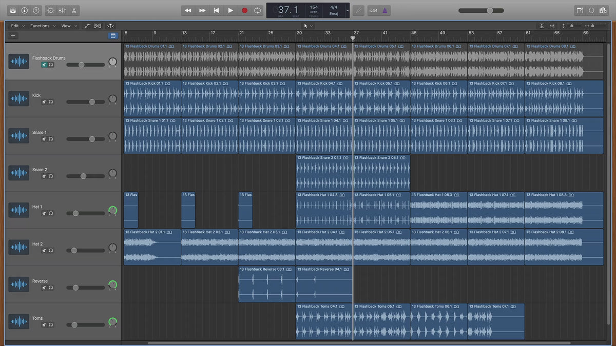616x346 pixels.
Task: Open the Notepad panel
Action: (580, 10)
